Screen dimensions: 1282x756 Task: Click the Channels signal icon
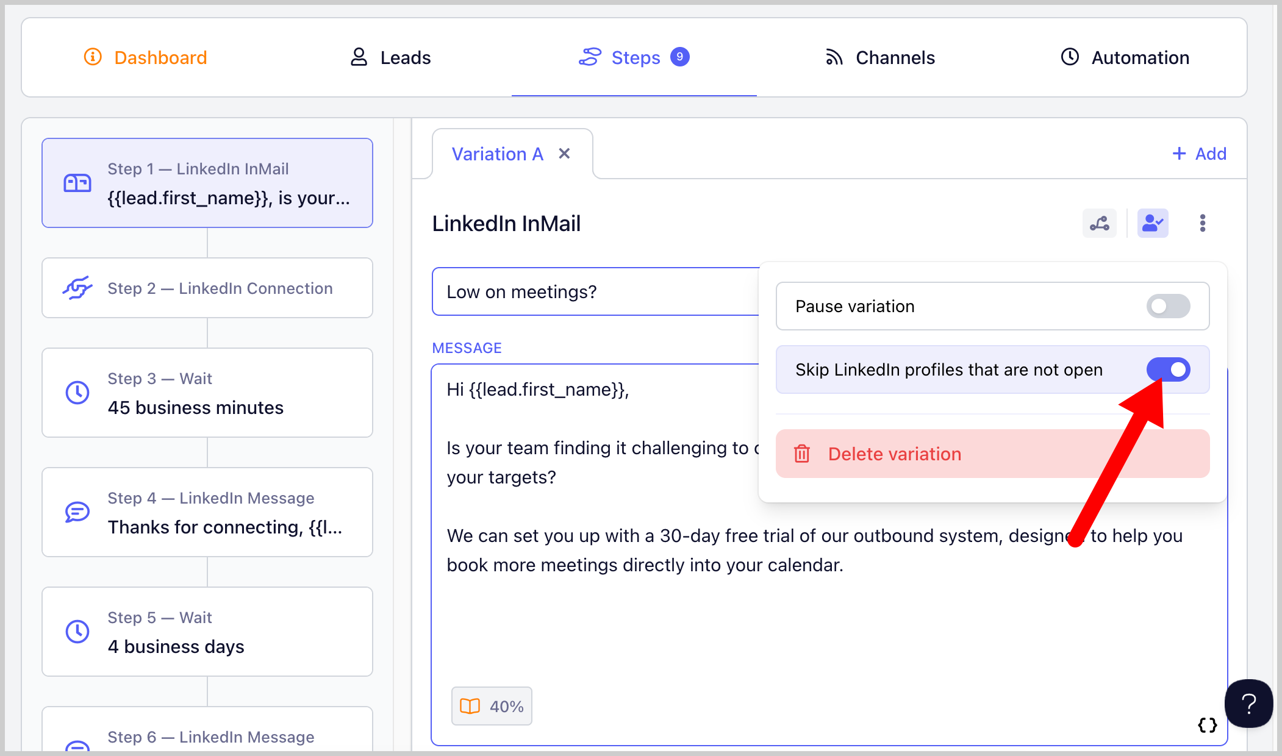click(x=834, y=57)
